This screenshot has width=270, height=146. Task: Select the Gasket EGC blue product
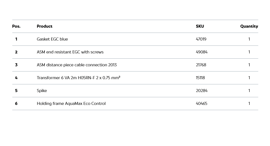tap(52, 39)
